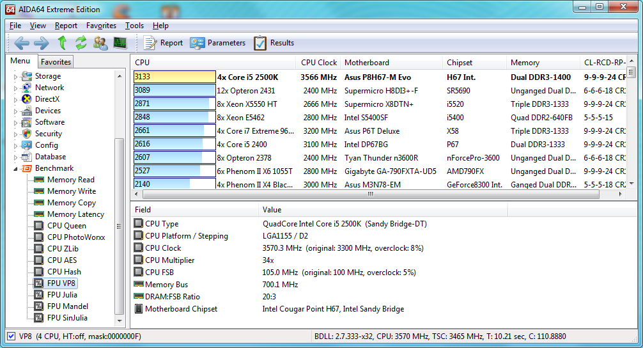Click the Network icon in the tree
The height and width of the screenshot is (348, 643).
tap(27, 88)
